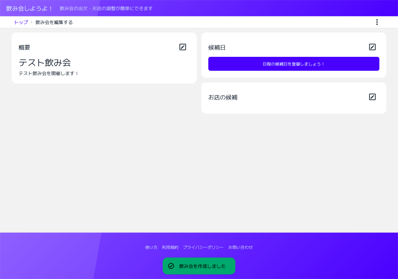Edit the 候補日 section with pencil icon
This screenshot has width=398, height=279.
[372, 47]
